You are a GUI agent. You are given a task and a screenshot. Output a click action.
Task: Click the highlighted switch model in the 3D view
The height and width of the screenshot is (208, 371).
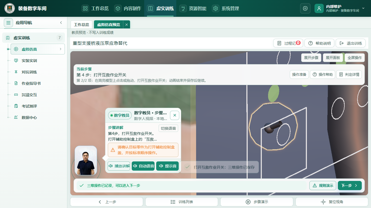click(273, 126)
